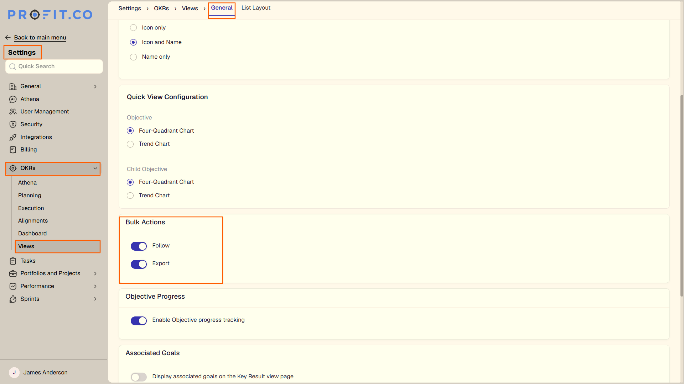Click the User Management people icon

[13, 112]
